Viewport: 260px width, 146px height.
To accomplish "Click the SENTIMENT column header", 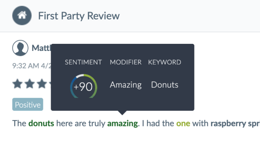I will [x=83, y=62].
